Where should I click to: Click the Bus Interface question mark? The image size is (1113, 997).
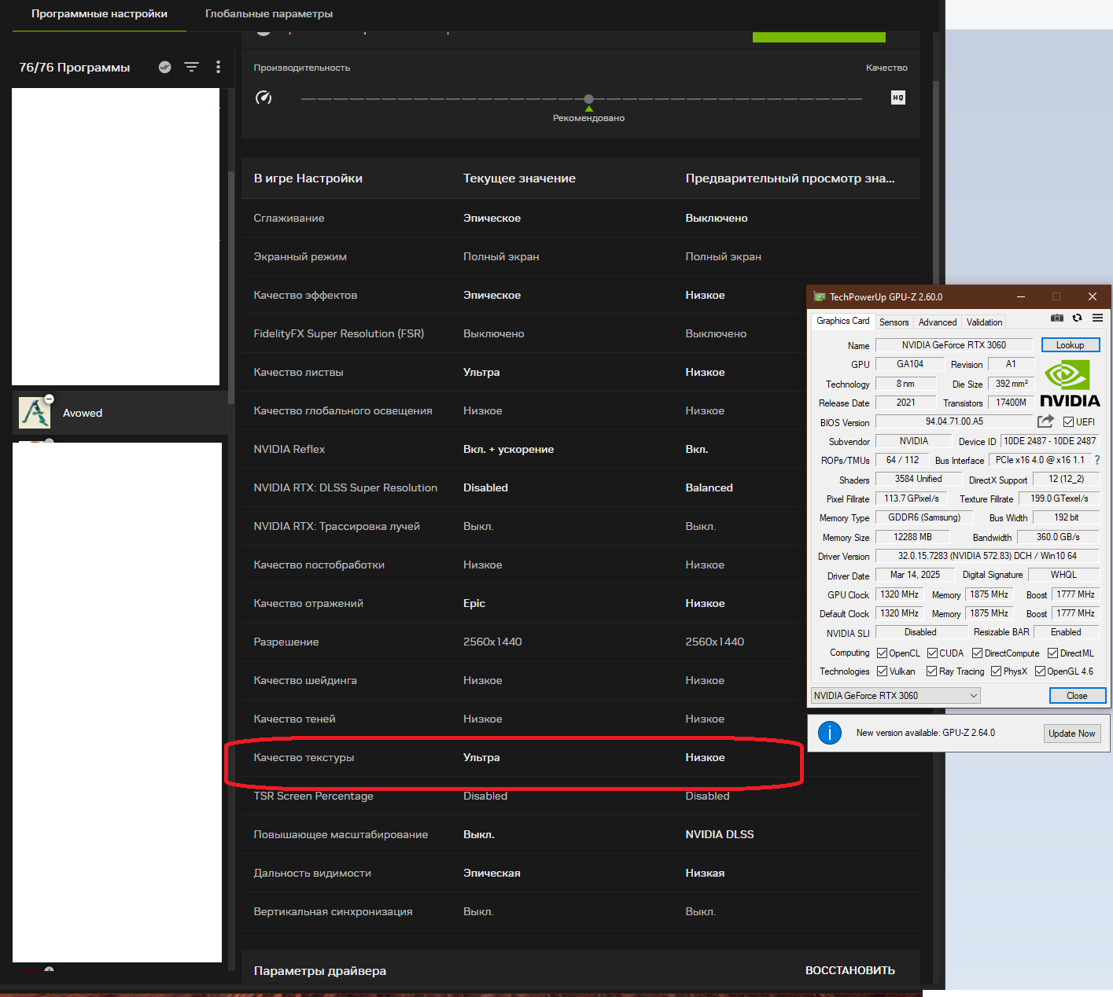click(x=1097, y=460)
